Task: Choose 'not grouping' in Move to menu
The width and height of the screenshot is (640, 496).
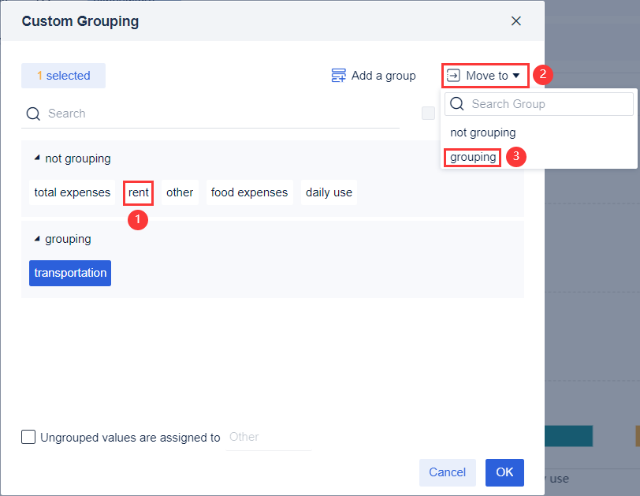Action: [483, 132]
